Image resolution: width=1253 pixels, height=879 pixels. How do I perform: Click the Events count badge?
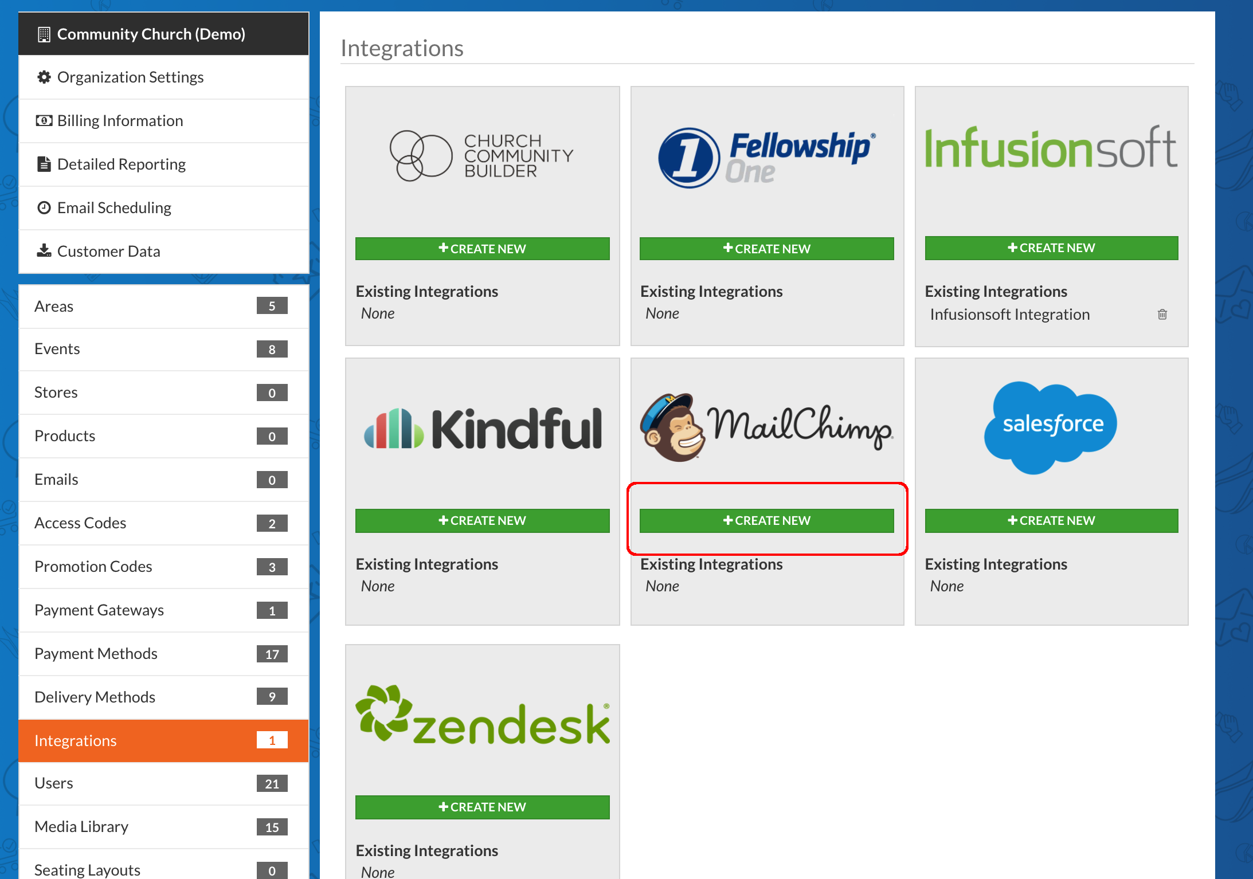272,349
